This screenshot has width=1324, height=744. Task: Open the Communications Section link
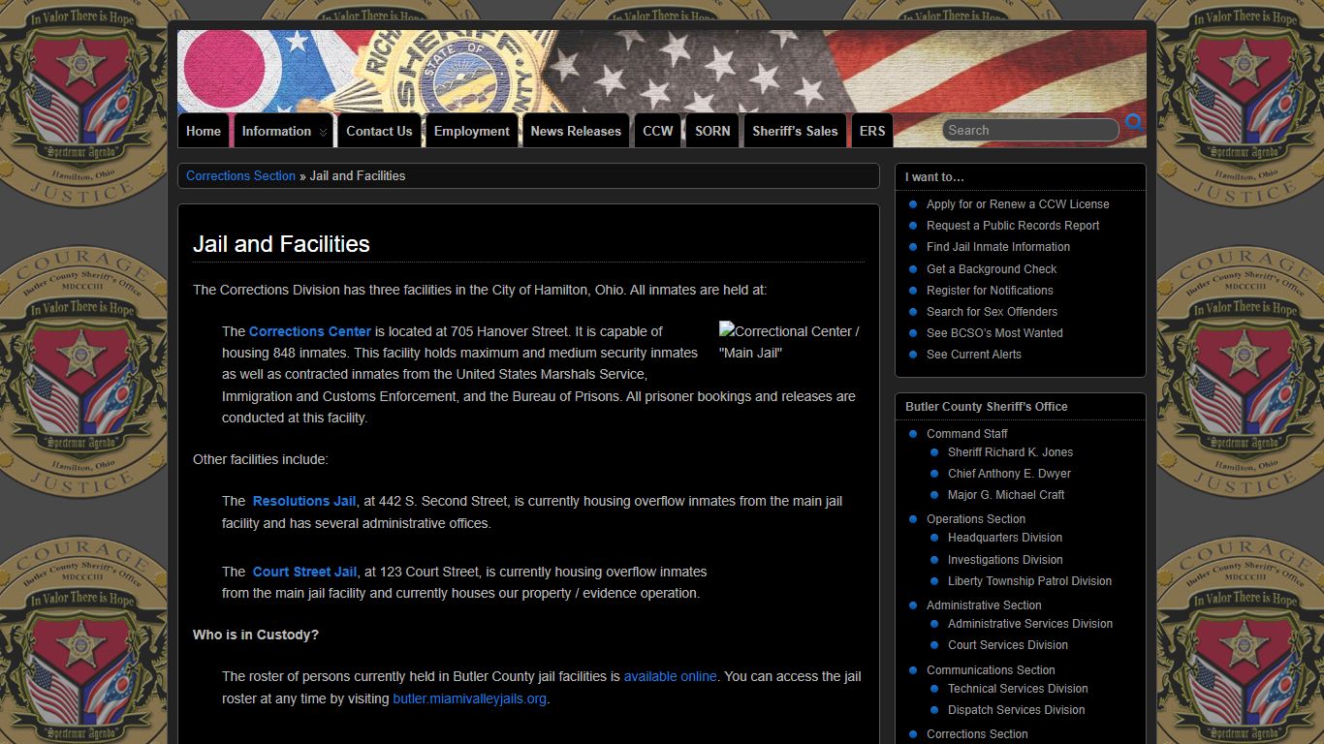[x=991, y=670]
